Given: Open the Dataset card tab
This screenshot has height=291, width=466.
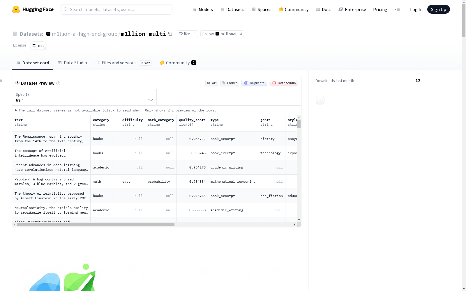Looking at the screenshot, I should pyautogui.click(x=33, y=63).
